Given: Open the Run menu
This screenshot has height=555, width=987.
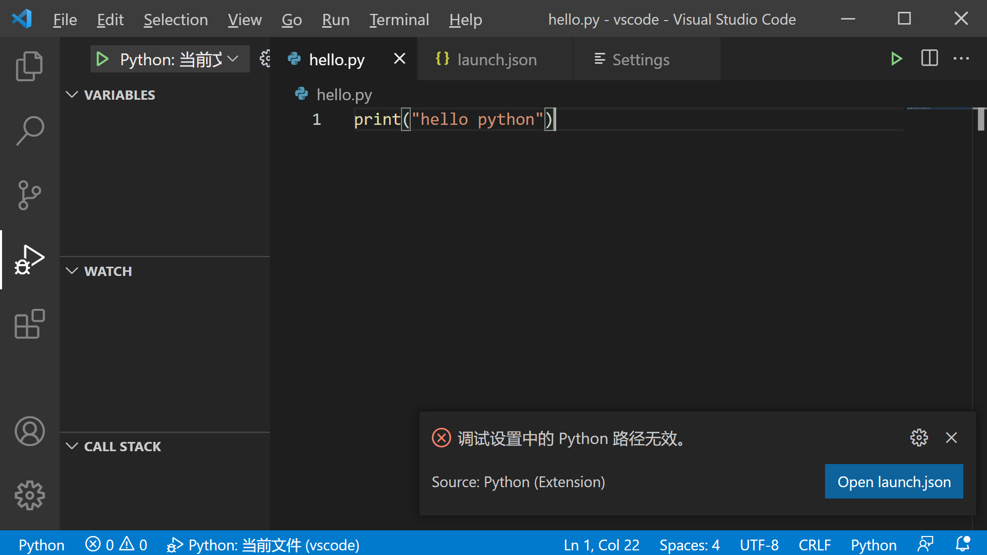Looking at the screenshot, I should pyautogui.click(x=335, y=20).
